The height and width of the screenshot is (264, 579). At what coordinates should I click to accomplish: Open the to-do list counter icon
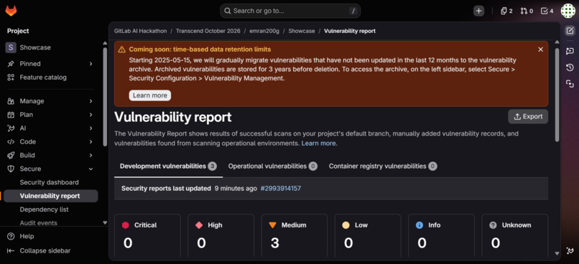(x=547, y=11)
